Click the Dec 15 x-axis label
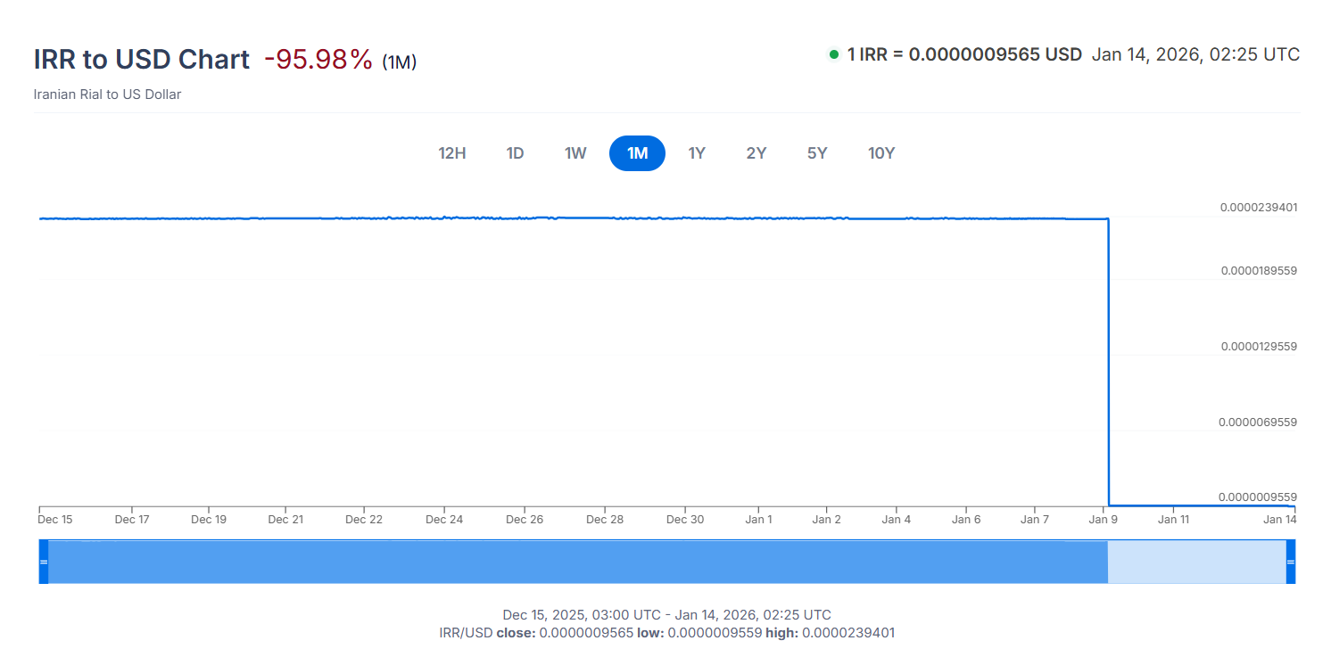This screenshot has width=1331, height=657. point(55,519)
